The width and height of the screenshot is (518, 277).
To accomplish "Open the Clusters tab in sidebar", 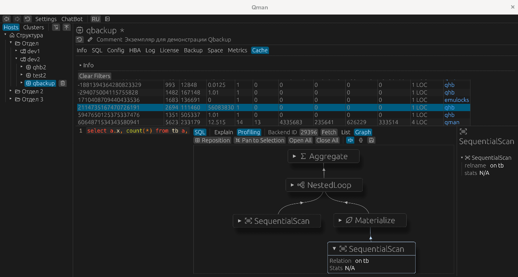I will tap(33, 27).
